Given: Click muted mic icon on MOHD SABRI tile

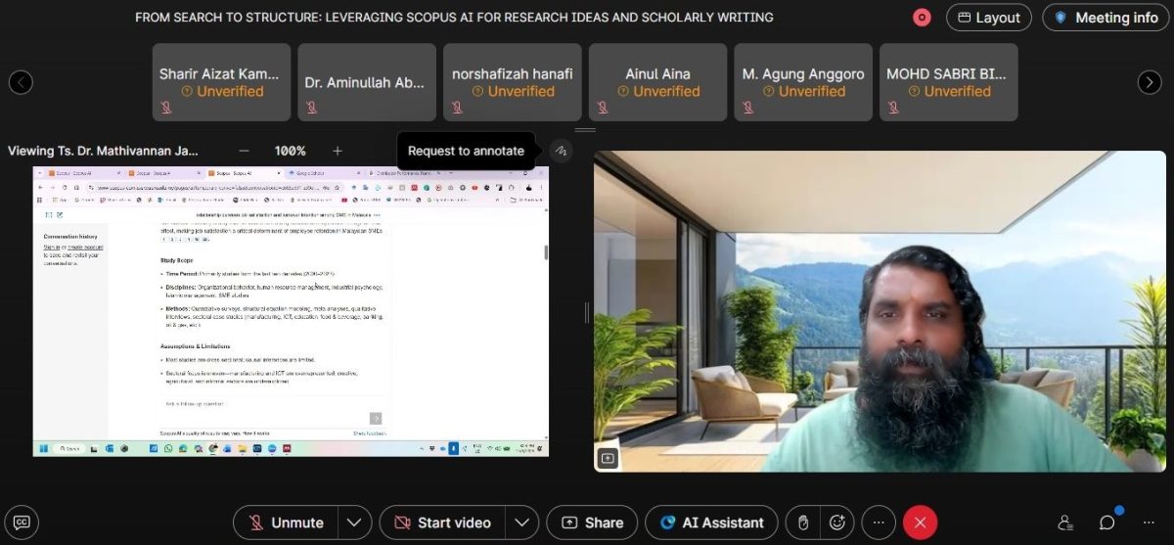Looking at the screenshot, I should click(x=893, y=108).
